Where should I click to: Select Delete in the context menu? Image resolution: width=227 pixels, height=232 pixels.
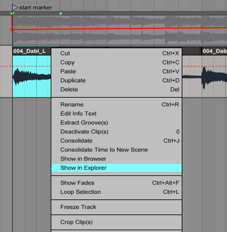pyautogui.click(x=117, y=90)
